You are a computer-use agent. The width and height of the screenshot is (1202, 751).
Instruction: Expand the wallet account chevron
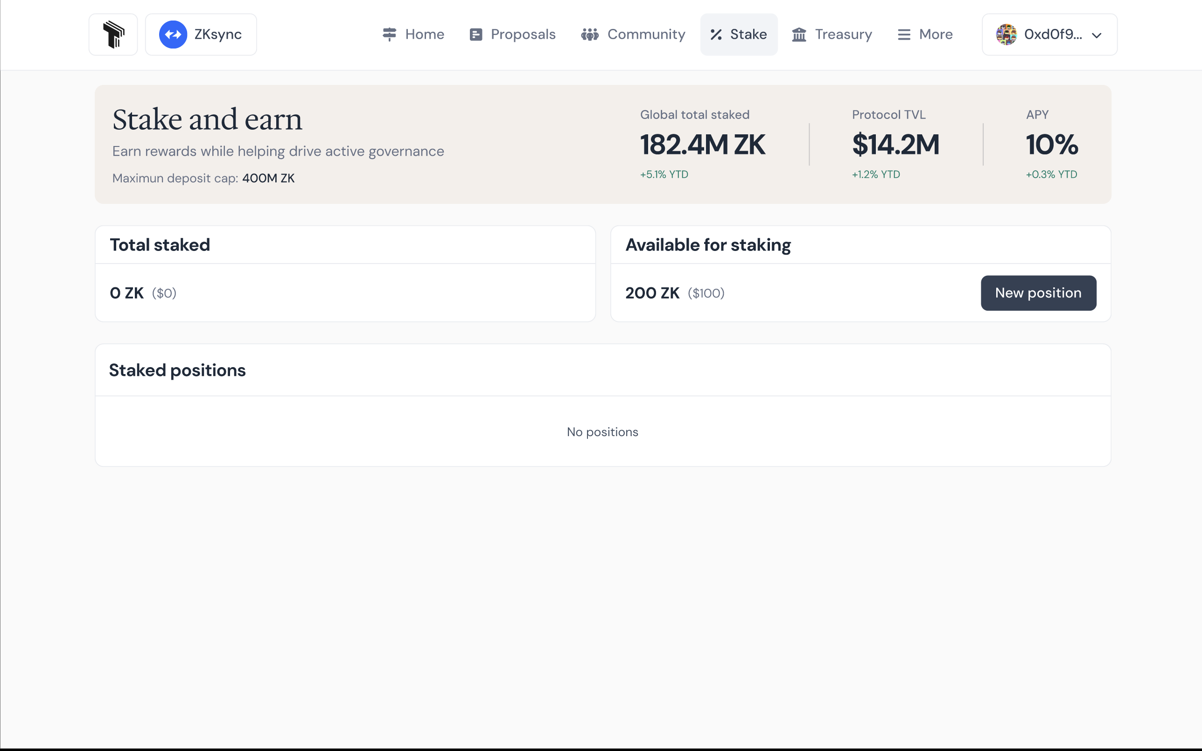(1097, 35)
